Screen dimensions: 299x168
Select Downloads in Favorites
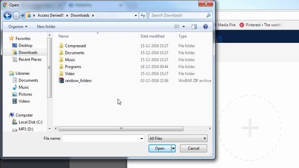28,52
